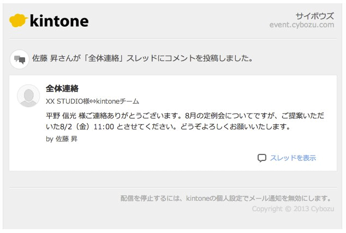346x233 pixels.
Task: Open the スレッドを表示 link
Action: [x=293, y=158]
